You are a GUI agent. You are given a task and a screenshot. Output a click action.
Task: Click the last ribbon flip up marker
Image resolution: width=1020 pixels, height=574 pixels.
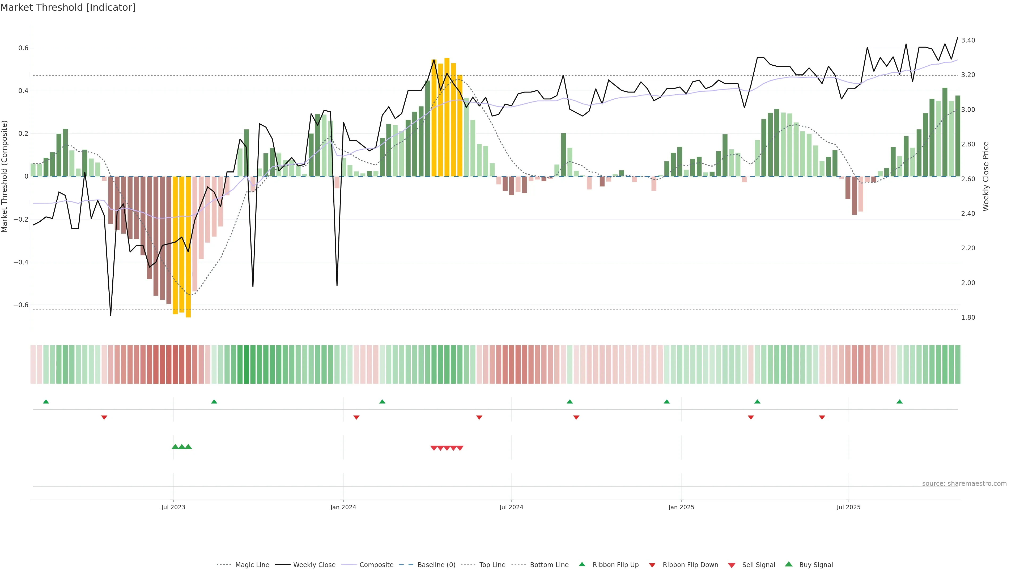(x=900, y=402)
